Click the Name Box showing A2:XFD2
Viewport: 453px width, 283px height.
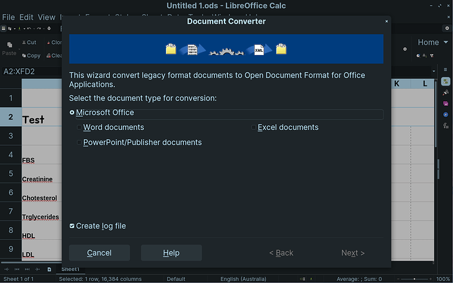32,72
